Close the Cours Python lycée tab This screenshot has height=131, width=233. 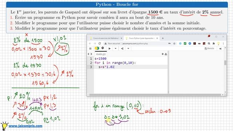tap(157, 38)
